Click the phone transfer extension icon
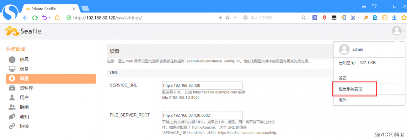 pos(344,18)
